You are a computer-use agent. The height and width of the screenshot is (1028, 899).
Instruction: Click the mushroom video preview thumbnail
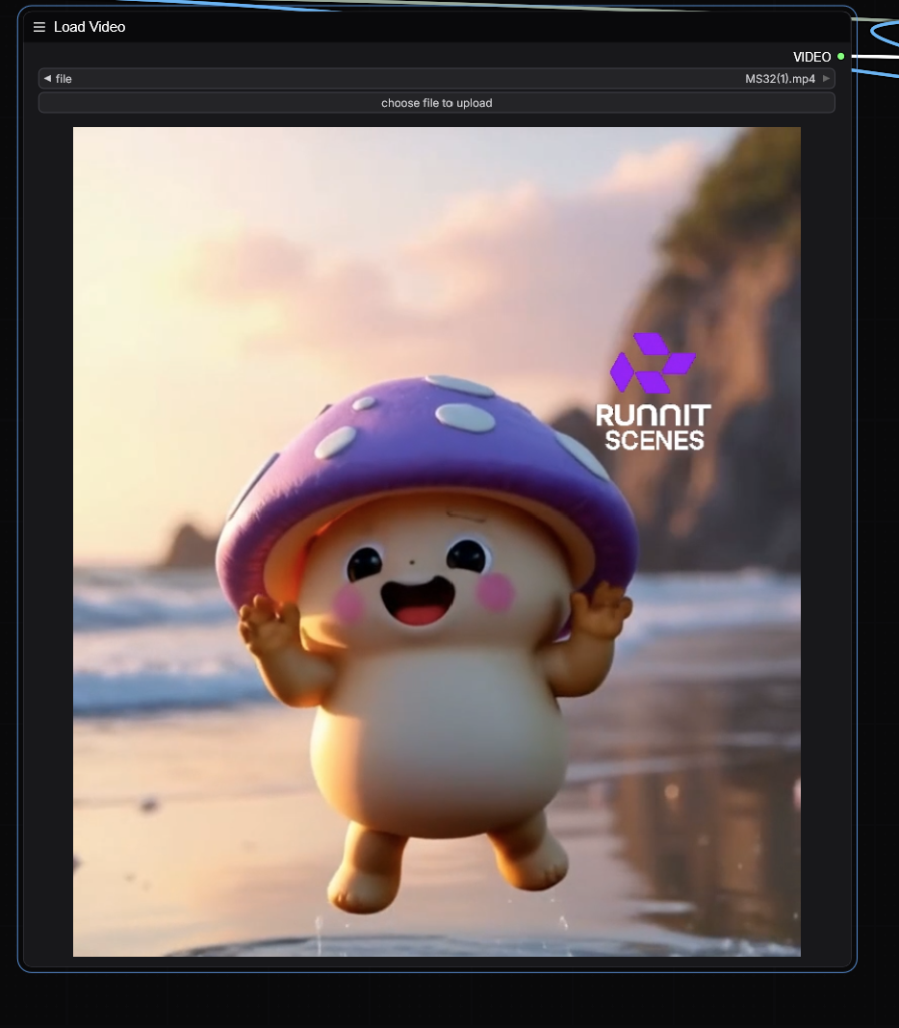pyautogui.click(x=437, y=542)
